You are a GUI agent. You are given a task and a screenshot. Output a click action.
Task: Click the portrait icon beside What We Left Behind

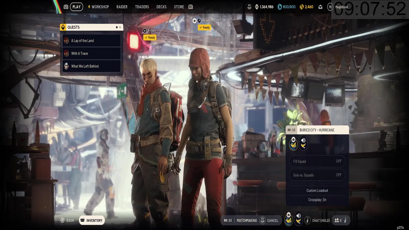(66, 66)
